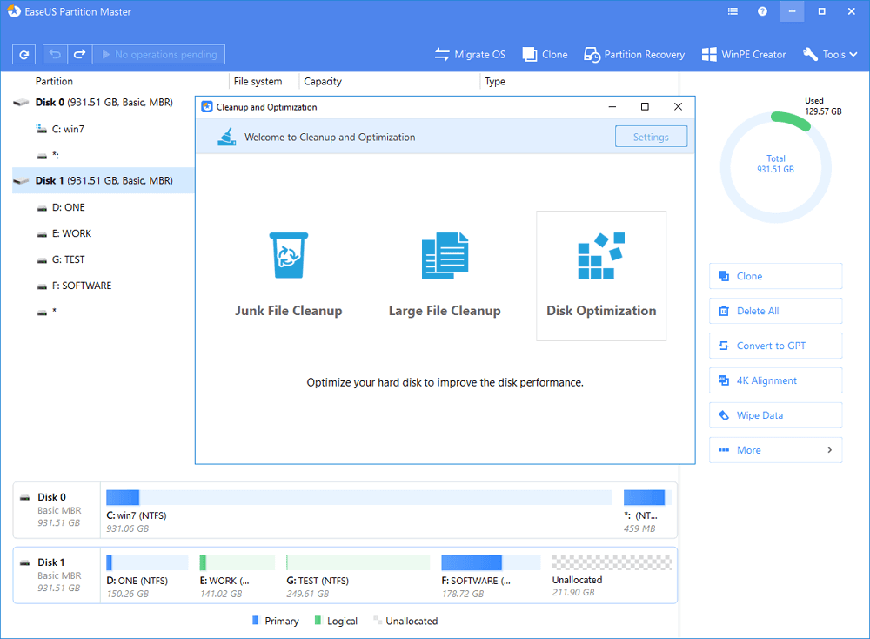This screenshot has height=639, width=870.
Task: Click the 4K Alignment button
Action: coord(776,380)
